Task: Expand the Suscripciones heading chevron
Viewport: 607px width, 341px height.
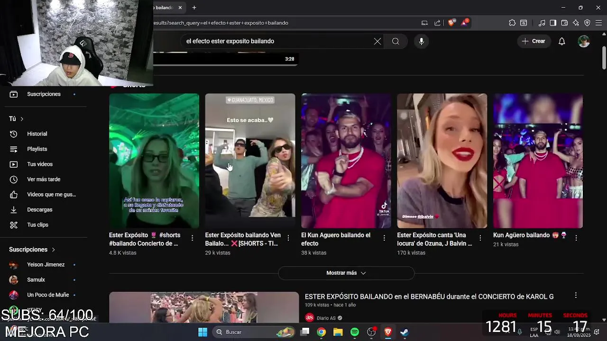Action: coord(53,250)
